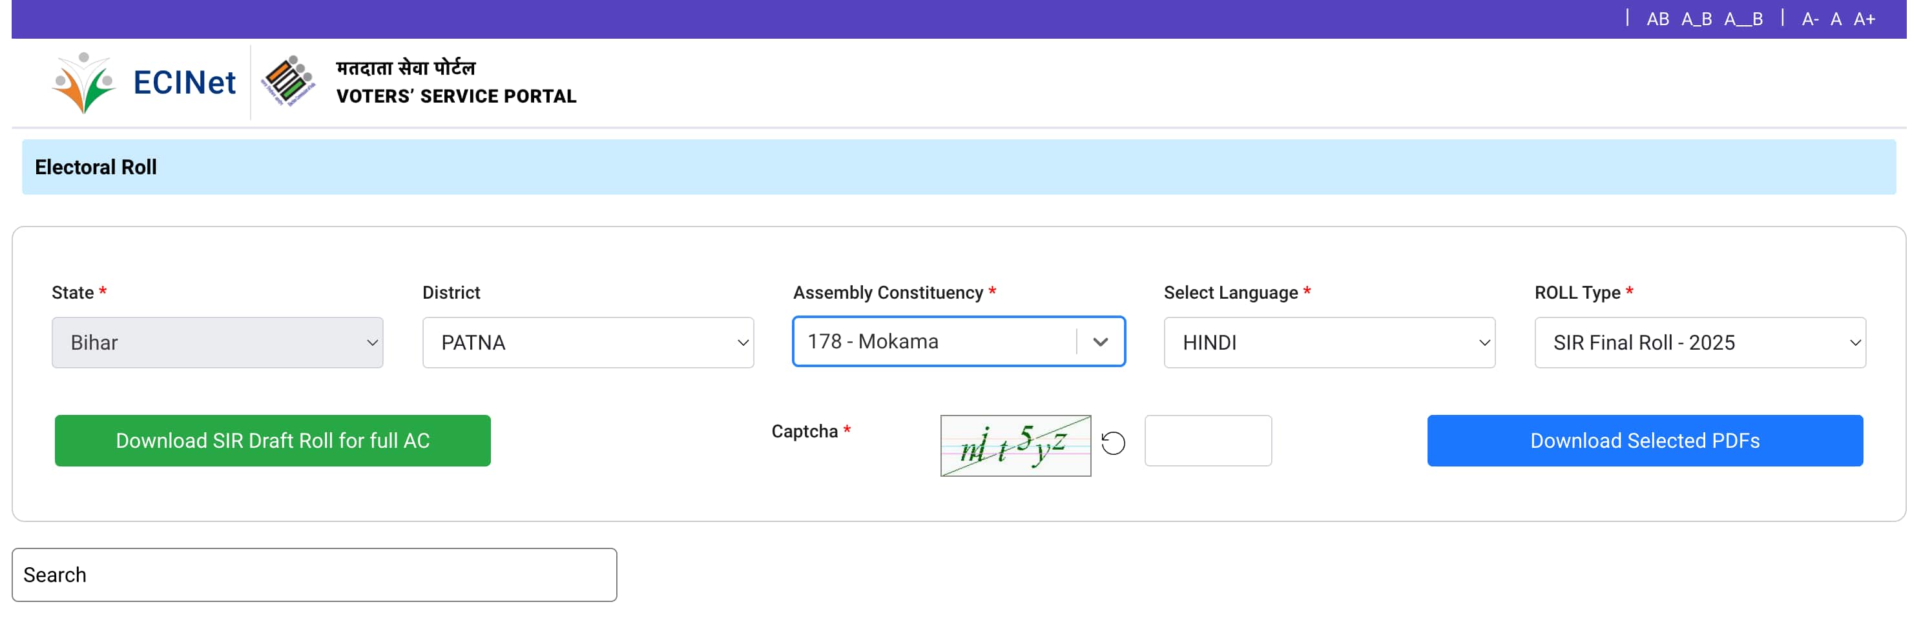Viewport: 1921px width, 622px height.
Task: Select medium letter spacing A_B
Action: click(1696, 19)
